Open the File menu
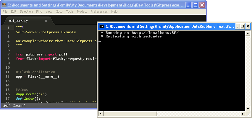252x118 pixels. 5,12
